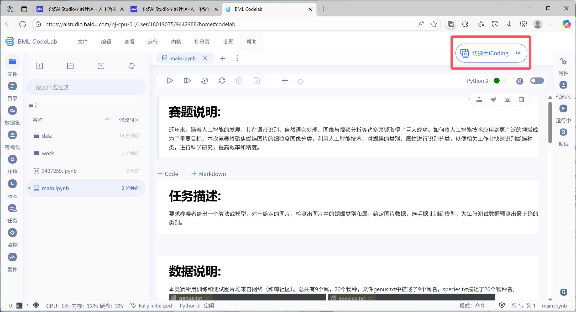The width and height of the screenshot is (576, 312).
Task: Open the 数据集 sidebar panel
Action: click(x=12, y=111)
